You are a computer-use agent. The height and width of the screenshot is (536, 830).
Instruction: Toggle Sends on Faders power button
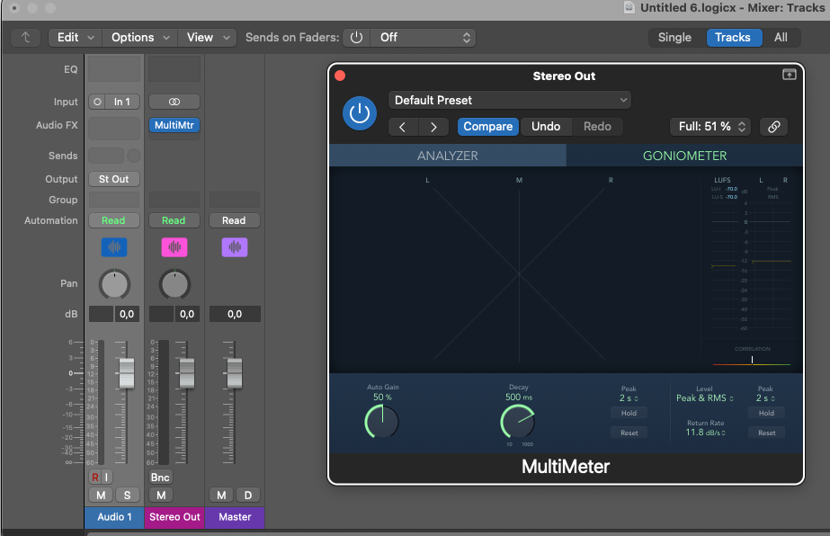(x=356, y=38)
